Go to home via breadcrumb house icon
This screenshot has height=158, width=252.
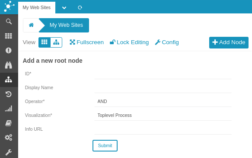coord(31,25)
